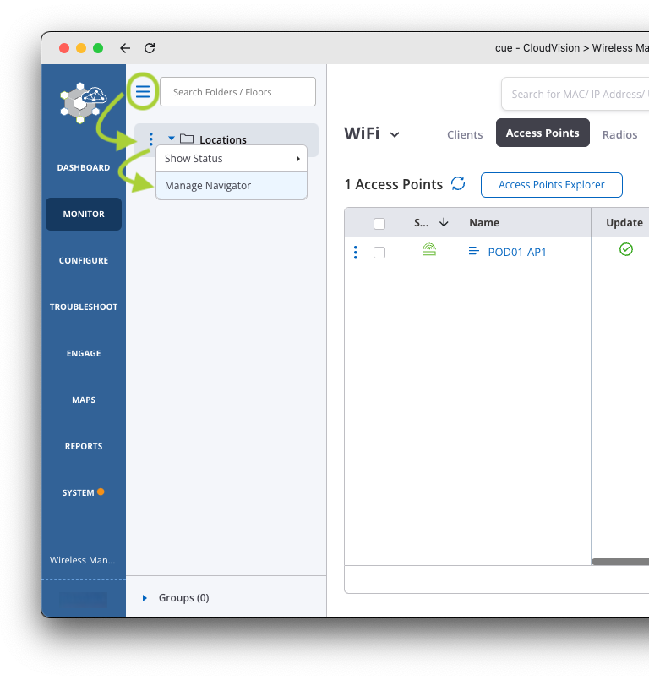The width and height of the screenshot is (649, 680).
Task: Open row actions menu for POD01-AP1
Action: click(x=356, y=252)
